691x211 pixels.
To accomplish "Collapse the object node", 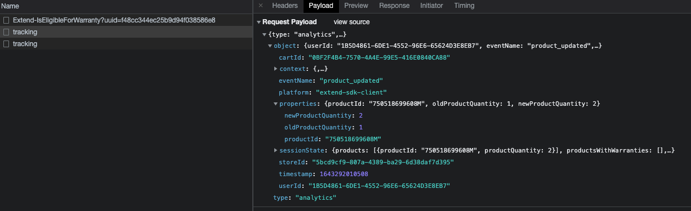I will tap(270, 46).
